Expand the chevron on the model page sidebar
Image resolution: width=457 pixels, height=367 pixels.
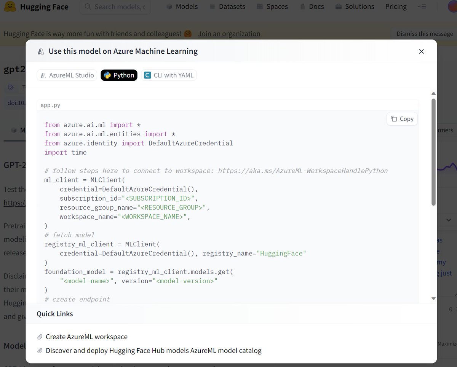coord(449,220)
